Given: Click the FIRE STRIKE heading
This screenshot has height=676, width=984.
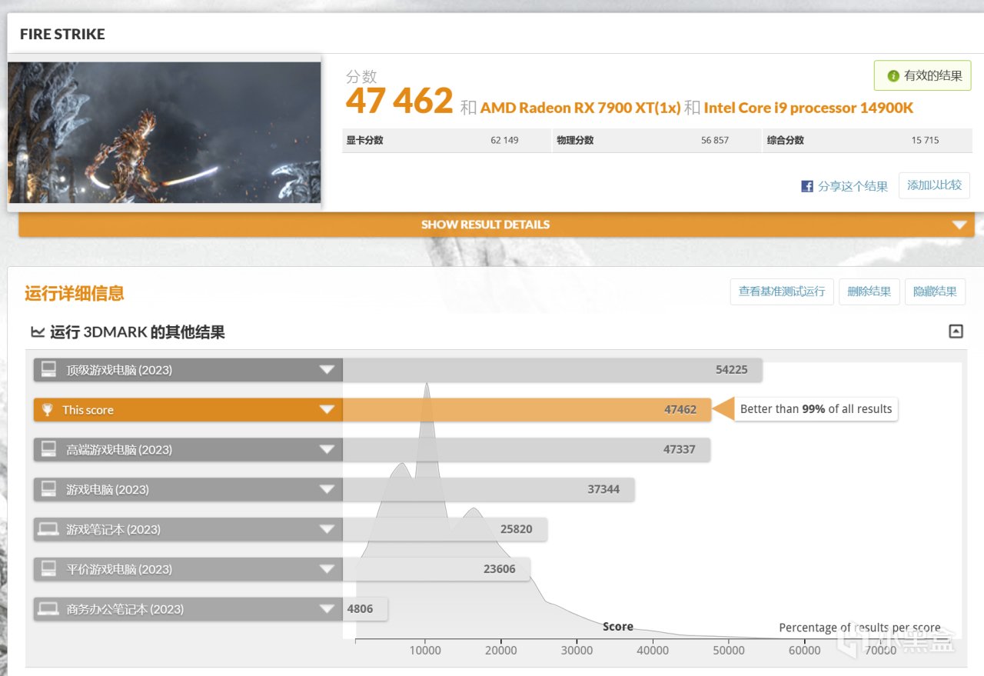Looking at the screenshot, I should click(62, 34).
